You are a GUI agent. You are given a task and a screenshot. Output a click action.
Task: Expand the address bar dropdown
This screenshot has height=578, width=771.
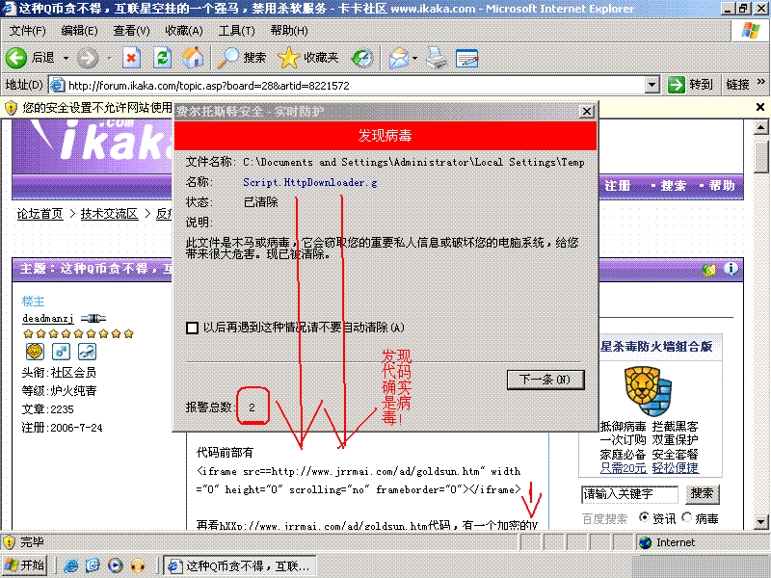point(652,85)
